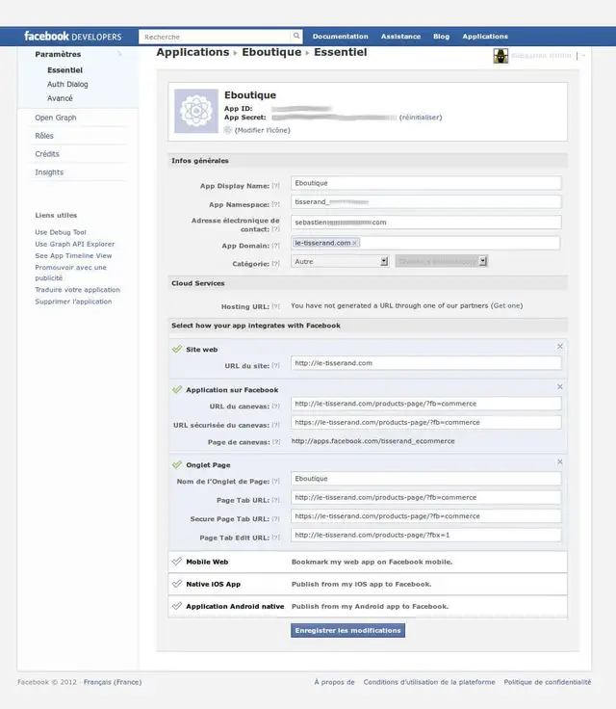Click help icon for Page Tab Edit URL
This screenshot has height=709, width=616.
[x=275, y=538]
